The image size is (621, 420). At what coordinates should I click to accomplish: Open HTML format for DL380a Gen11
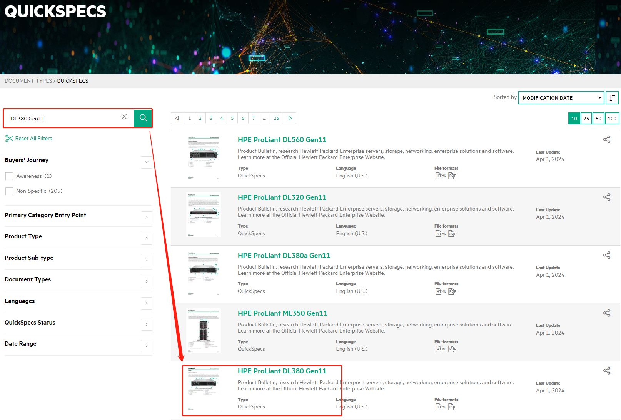coord(441,291)
